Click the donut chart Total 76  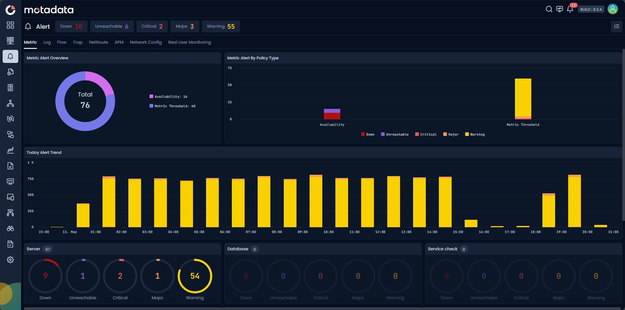coord(85,101)
